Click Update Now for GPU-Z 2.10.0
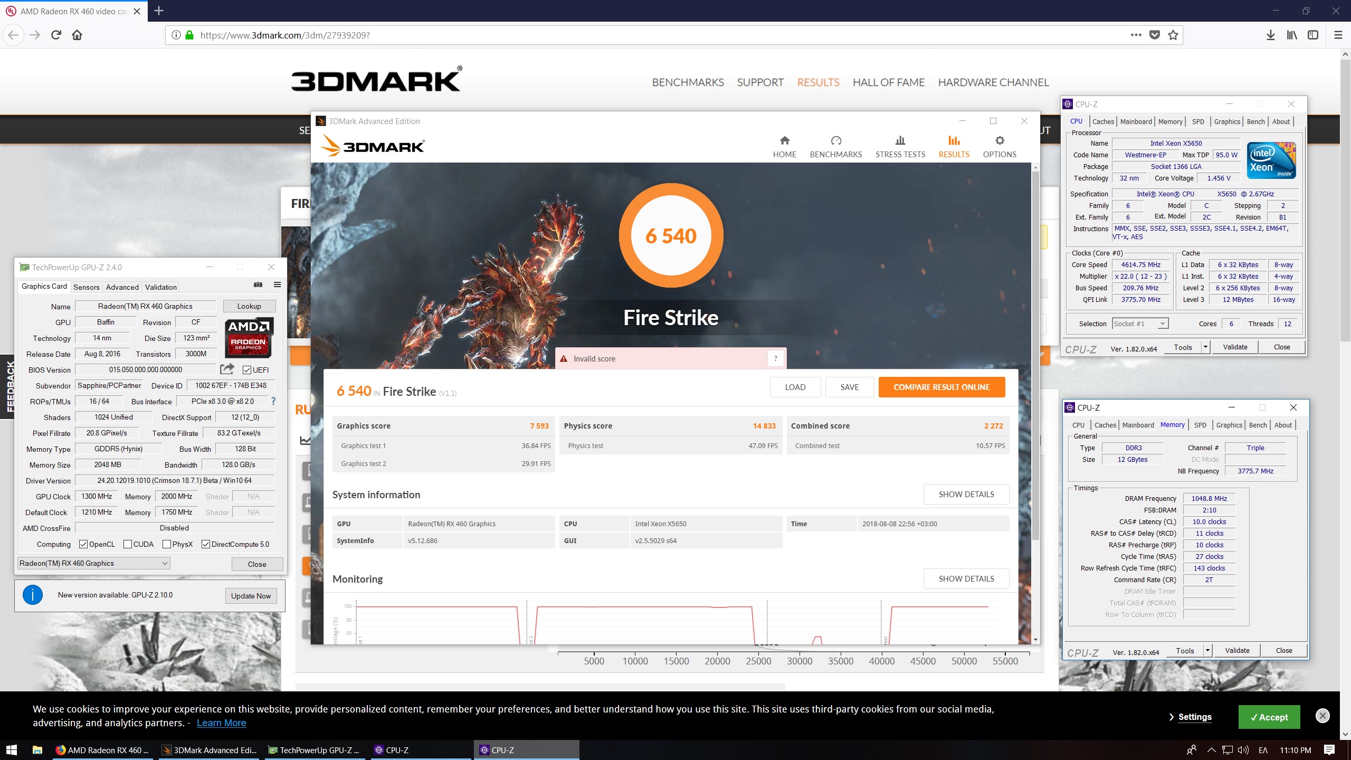 click(x=251, y=596)
